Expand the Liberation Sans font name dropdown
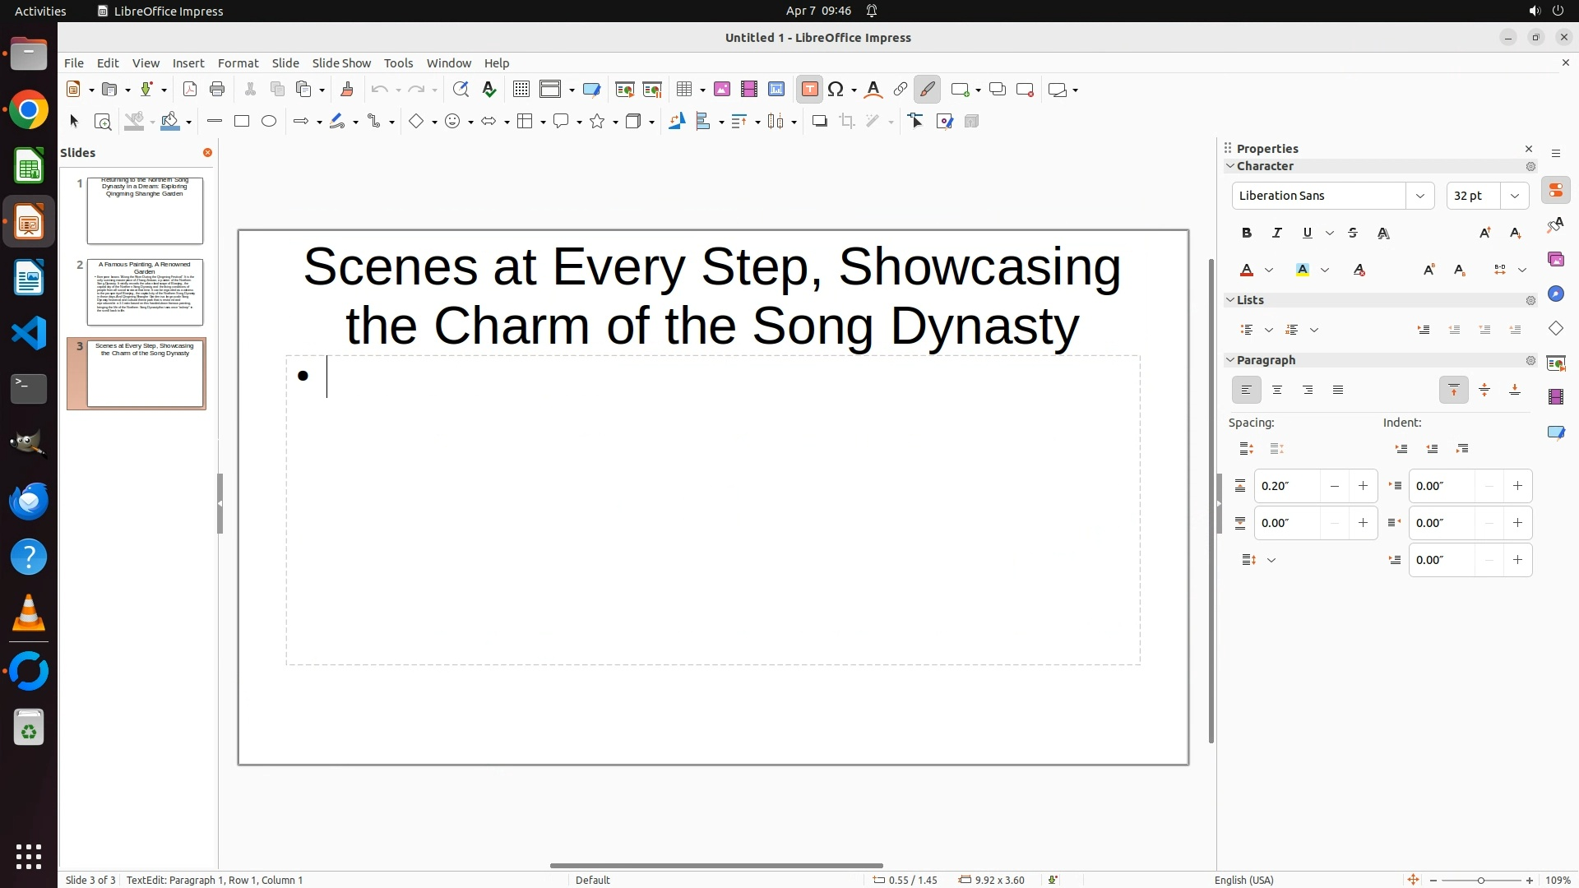The height and width of the screenshot is (888, 1579). coord(1419,196)
